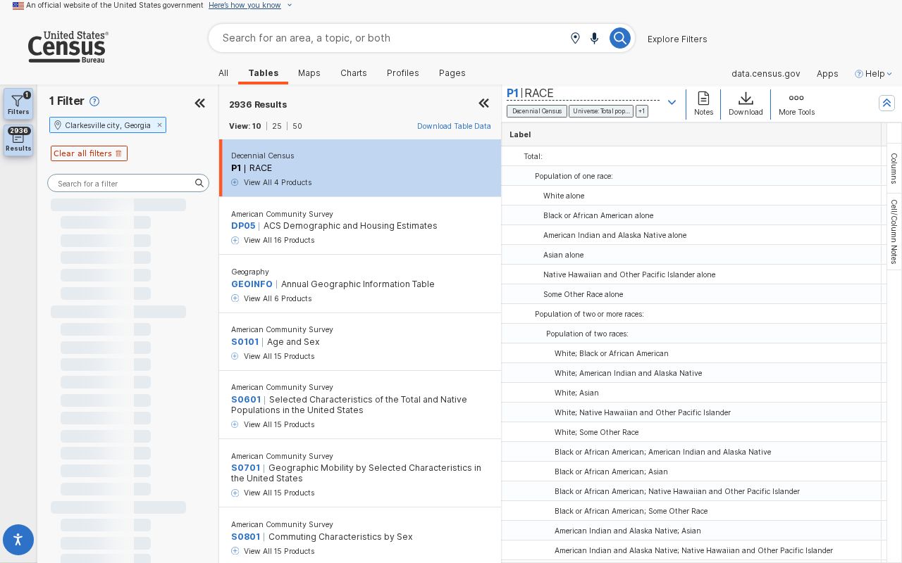Screen dimensions: 902x563
Task: Open the More Tools menu icon
Action: coord(796,103)
